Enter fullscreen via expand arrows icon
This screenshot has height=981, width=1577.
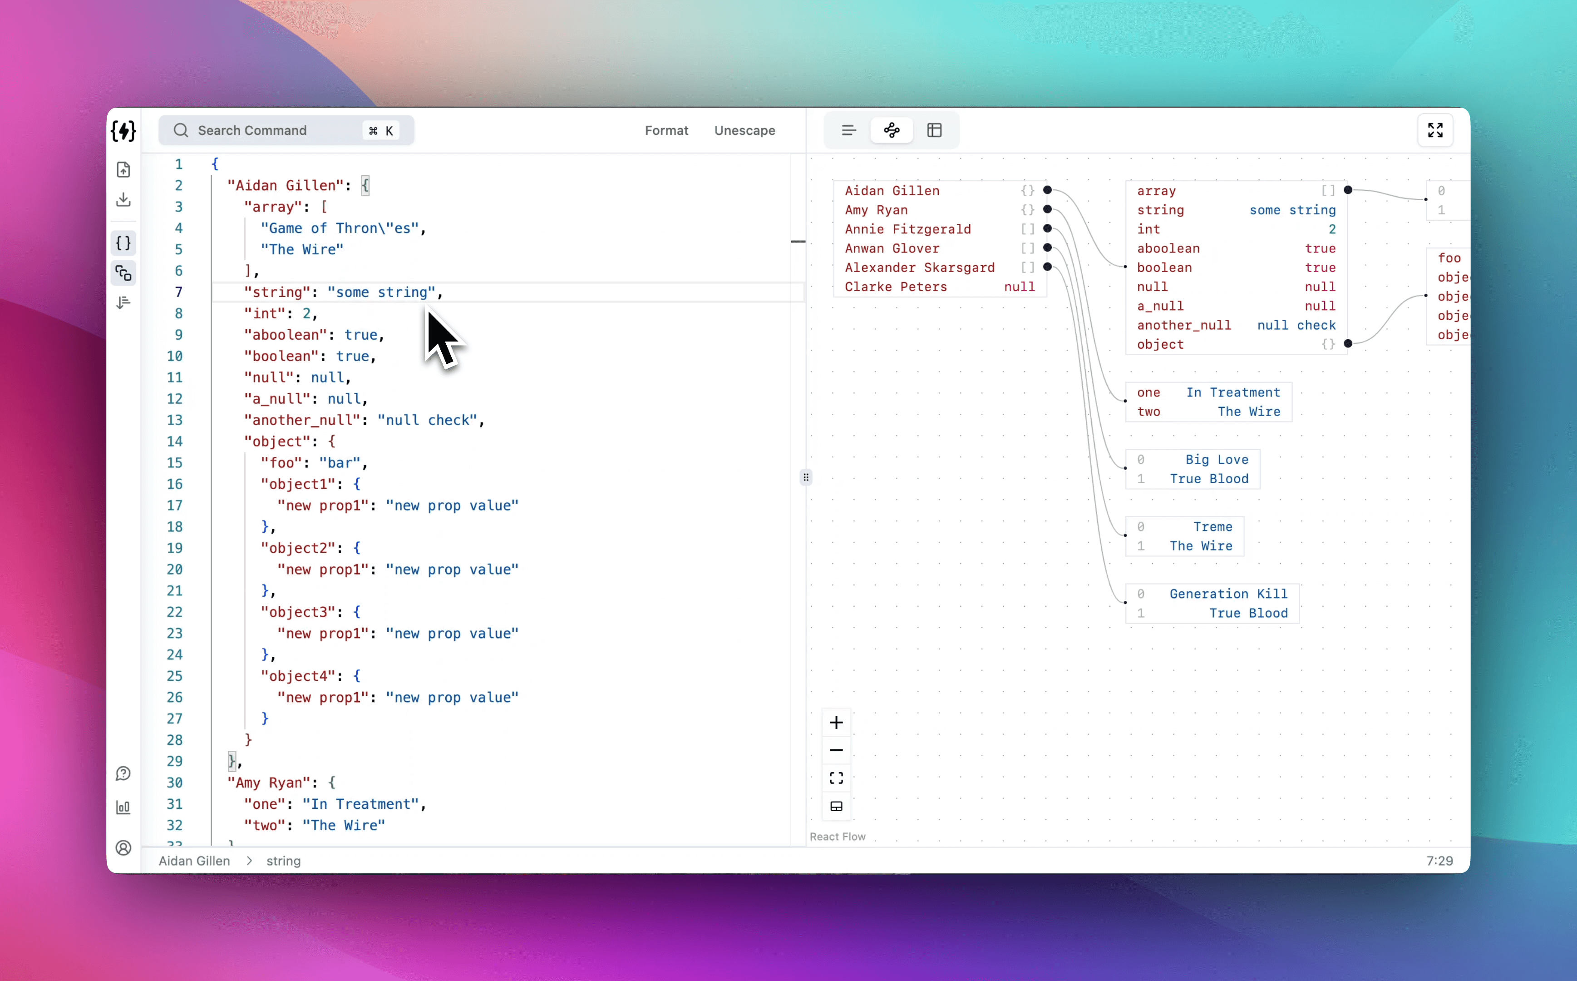1436,130
